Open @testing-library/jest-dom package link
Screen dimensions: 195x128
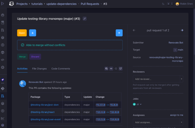pyautogui.click(x=45, y=105)
